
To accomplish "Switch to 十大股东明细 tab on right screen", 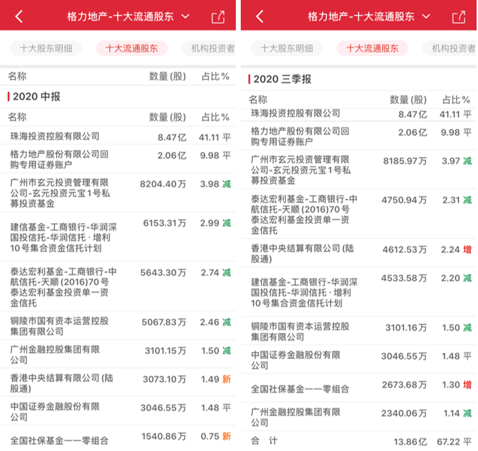I will [x=287, y=49].
